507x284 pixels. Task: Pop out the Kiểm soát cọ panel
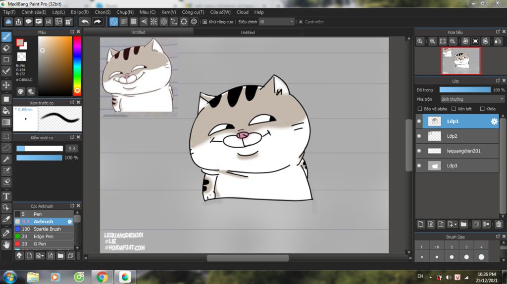[x=72, y=137]
